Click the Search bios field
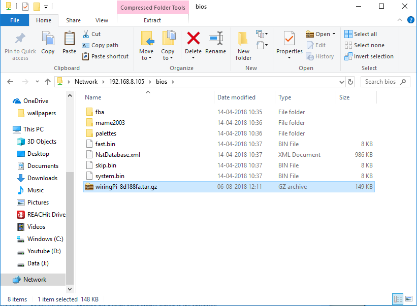Viewport: 417px width, 306px height. [x=385, y=82]
